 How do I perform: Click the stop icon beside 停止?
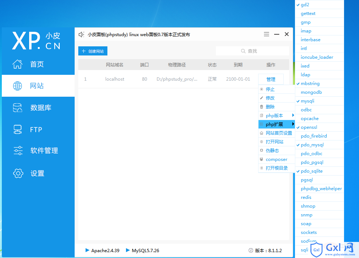(x=261, y=89)
